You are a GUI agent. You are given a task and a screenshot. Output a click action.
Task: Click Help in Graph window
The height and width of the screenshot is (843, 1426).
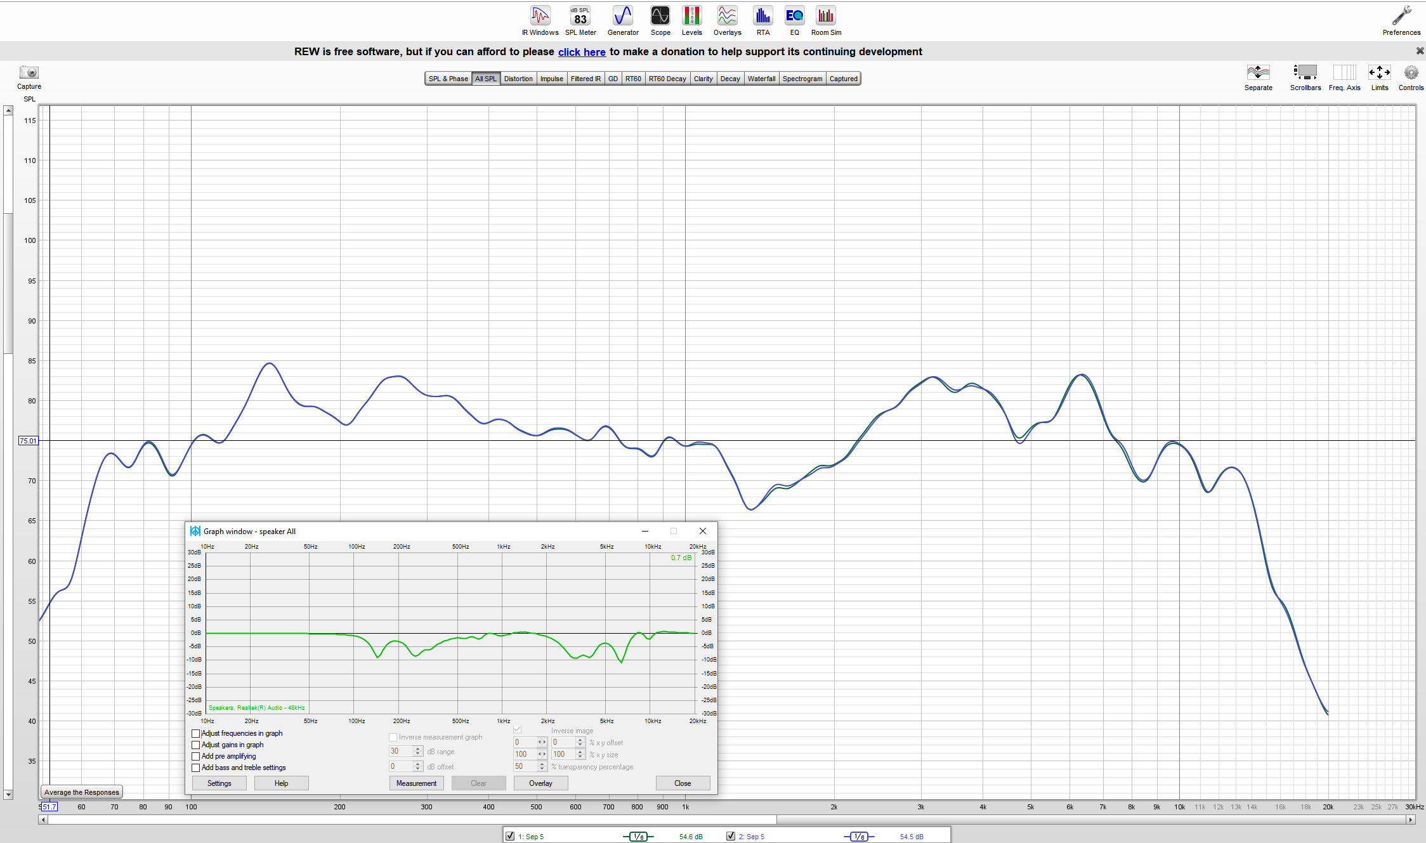point(281,783)
